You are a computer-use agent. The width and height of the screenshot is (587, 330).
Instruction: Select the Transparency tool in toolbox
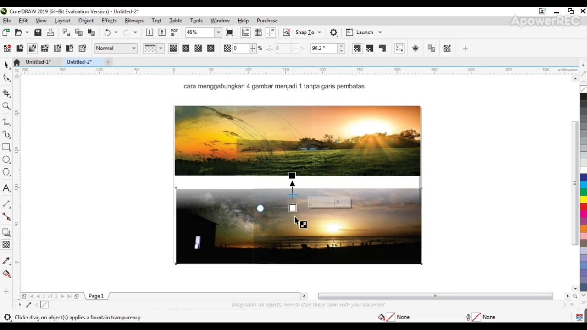coord(6,245)
